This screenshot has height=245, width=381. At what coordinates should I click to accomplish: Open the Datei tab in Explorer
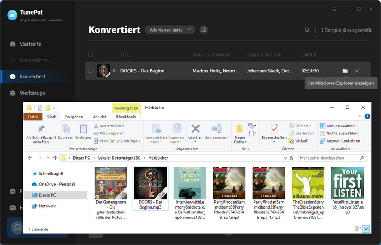pos(33,117)
